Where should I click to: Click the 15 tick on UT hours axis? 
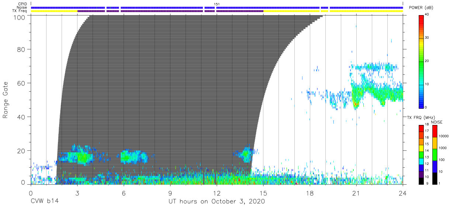click(263, 193)
